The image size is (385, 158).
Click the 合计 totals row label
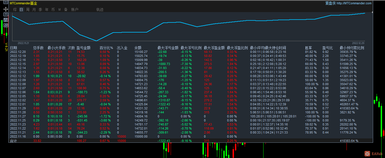pos(14,141)
